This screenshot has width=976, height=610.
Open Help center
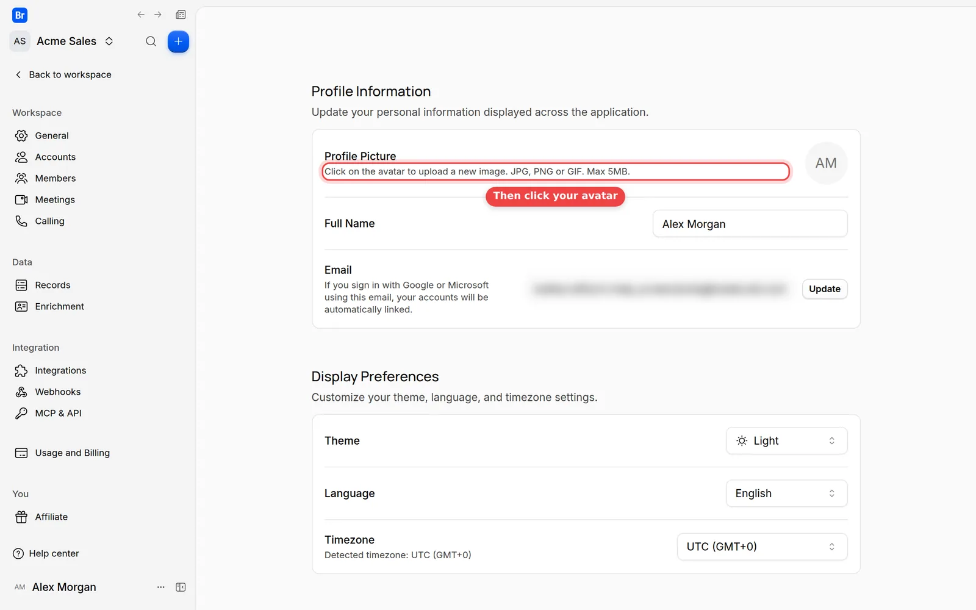point(46,553)
